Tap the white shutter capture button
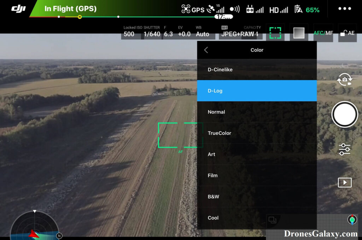 pos(345,114)
